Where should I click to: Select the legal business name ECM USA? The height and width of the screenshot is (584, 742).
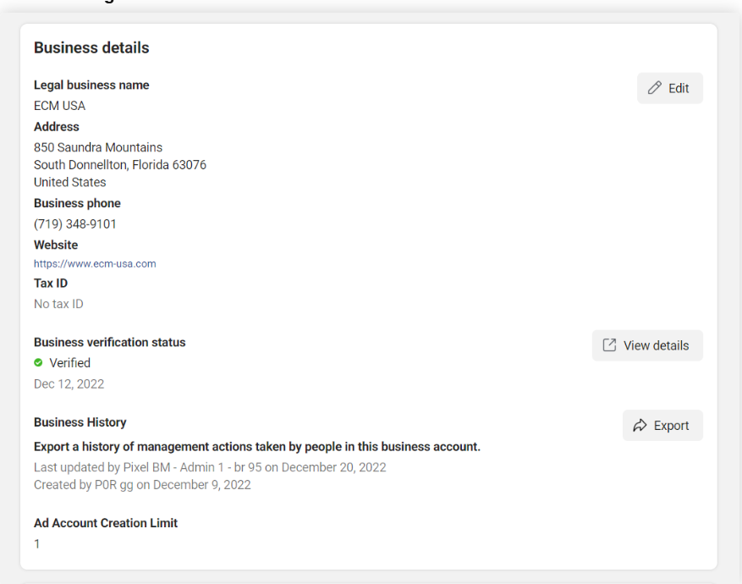59,106
